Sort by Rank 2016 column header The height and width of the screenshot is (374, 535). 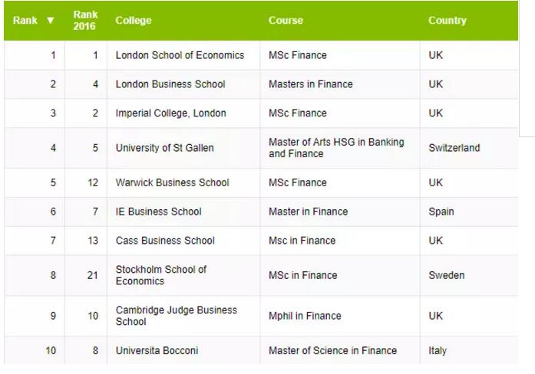click(x=84, y=21)
